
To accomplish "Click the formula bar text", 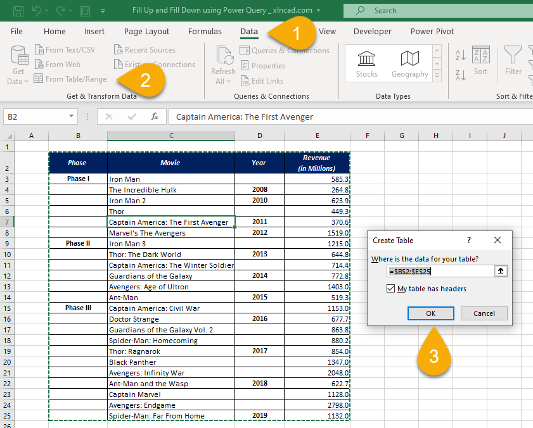I will coord(245,117).
